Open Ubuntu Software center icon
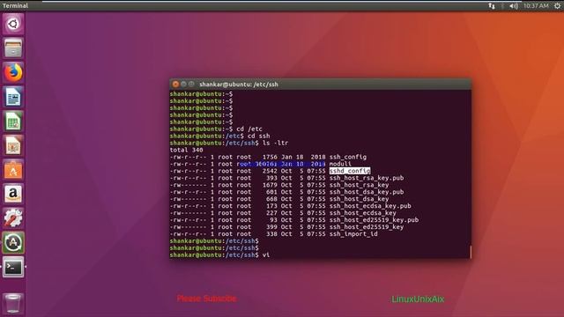 13,170
